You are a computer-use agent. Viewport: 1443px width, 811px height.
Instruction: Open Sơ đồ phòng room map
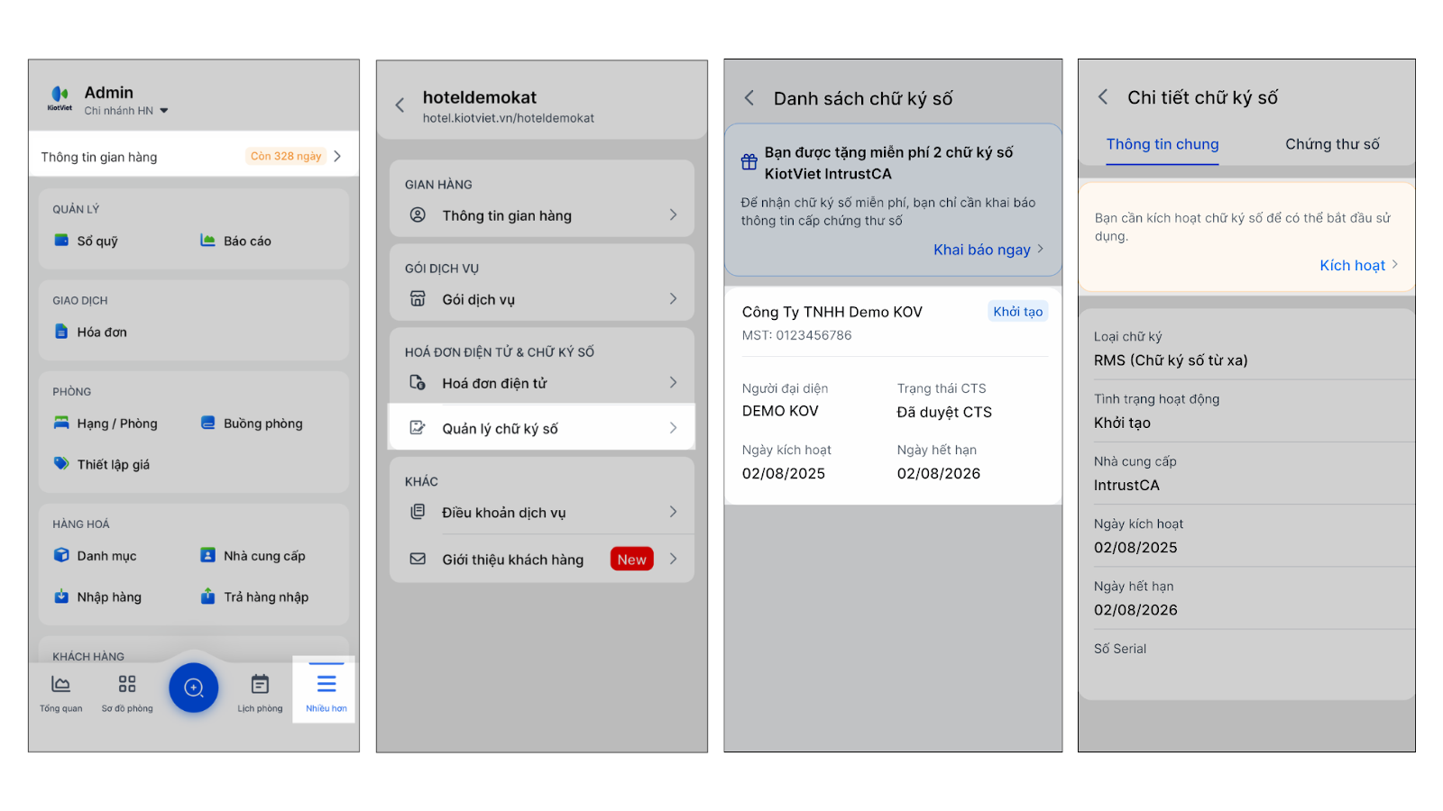click(127, 692)
